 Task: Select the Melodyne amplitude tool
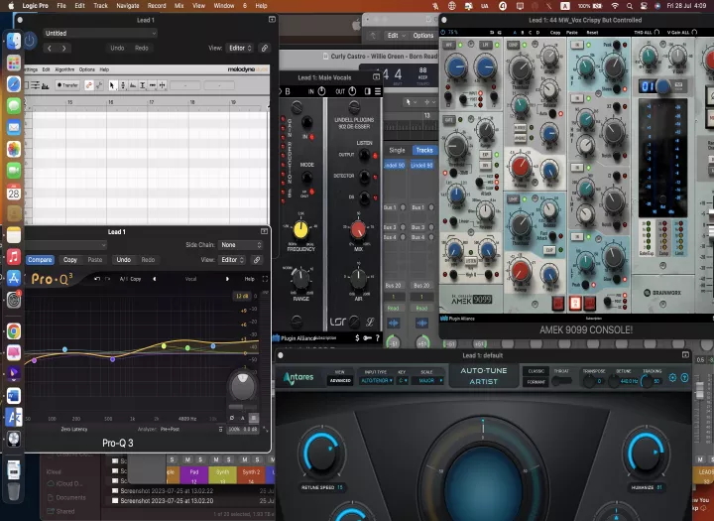[143, 85]
